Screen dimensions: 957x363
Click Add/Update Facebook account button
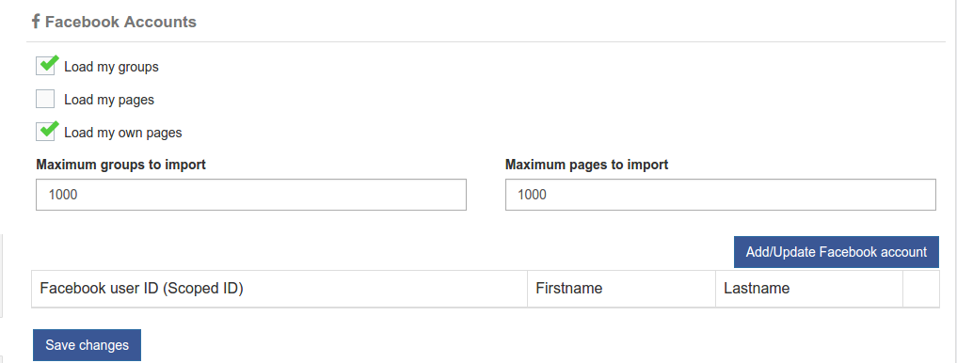[x=837, y=252]
